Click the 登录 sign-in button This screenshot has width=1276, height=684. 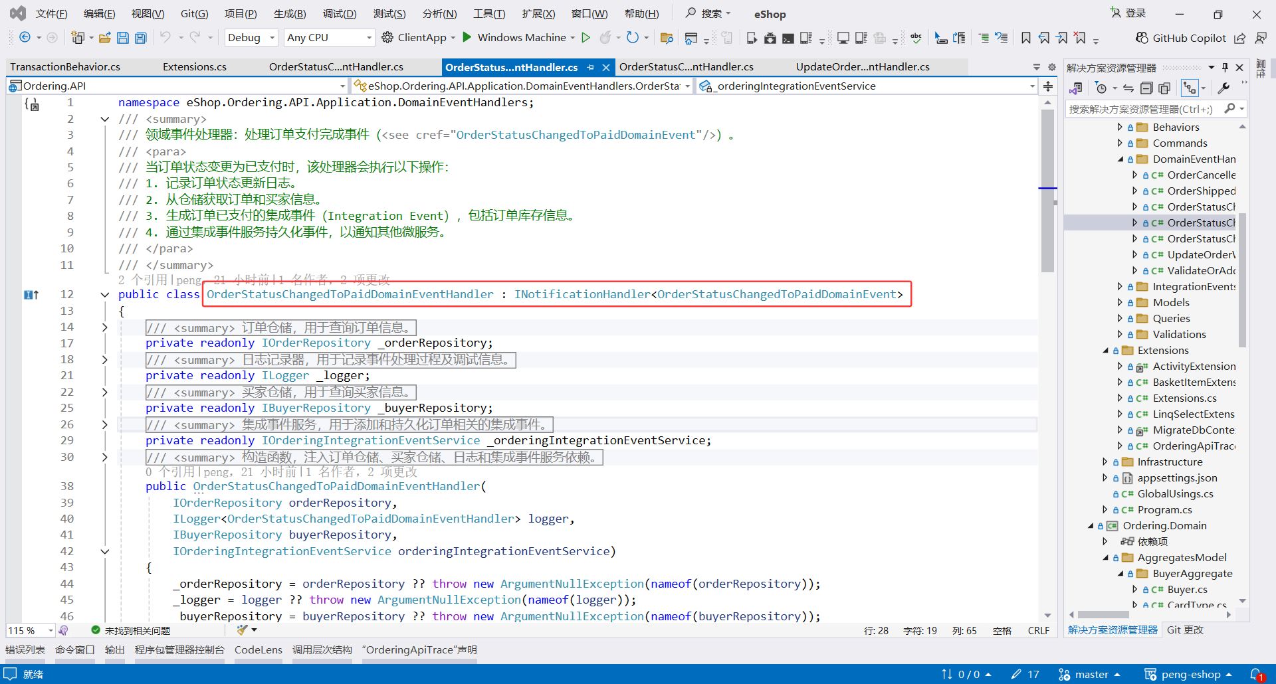(1128, 13)
